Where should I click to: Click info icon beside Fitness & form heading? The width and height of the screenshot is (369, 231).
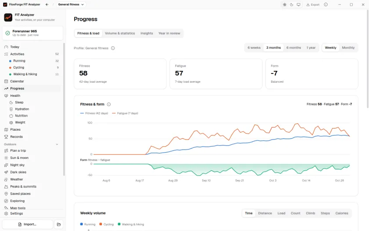(109, 104)
